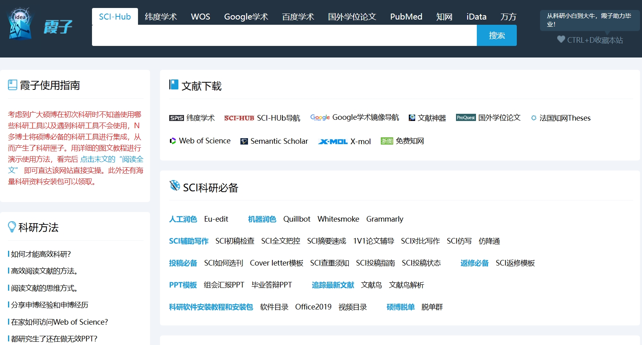The width and height of the screenshot is (642, 345).
Task: Click the ProQuest icon for 国外学位论文
Action: point(466,117)
